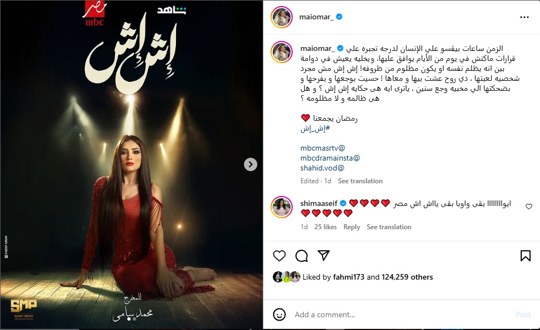View 25 likes on comment
This screenshot has width=540, height=330.
[325, 226]
